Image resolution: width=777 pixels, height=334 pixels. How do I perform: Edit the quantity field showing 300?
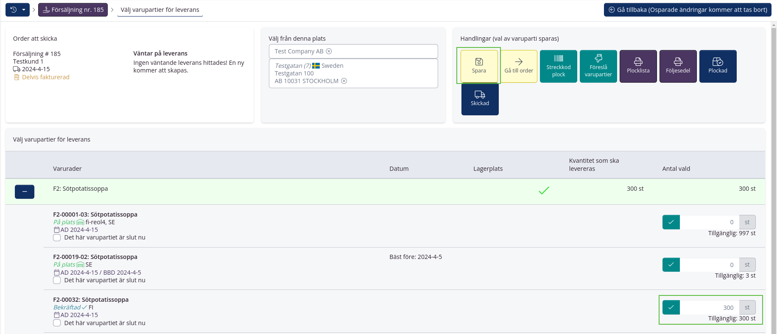pos(709,308)
